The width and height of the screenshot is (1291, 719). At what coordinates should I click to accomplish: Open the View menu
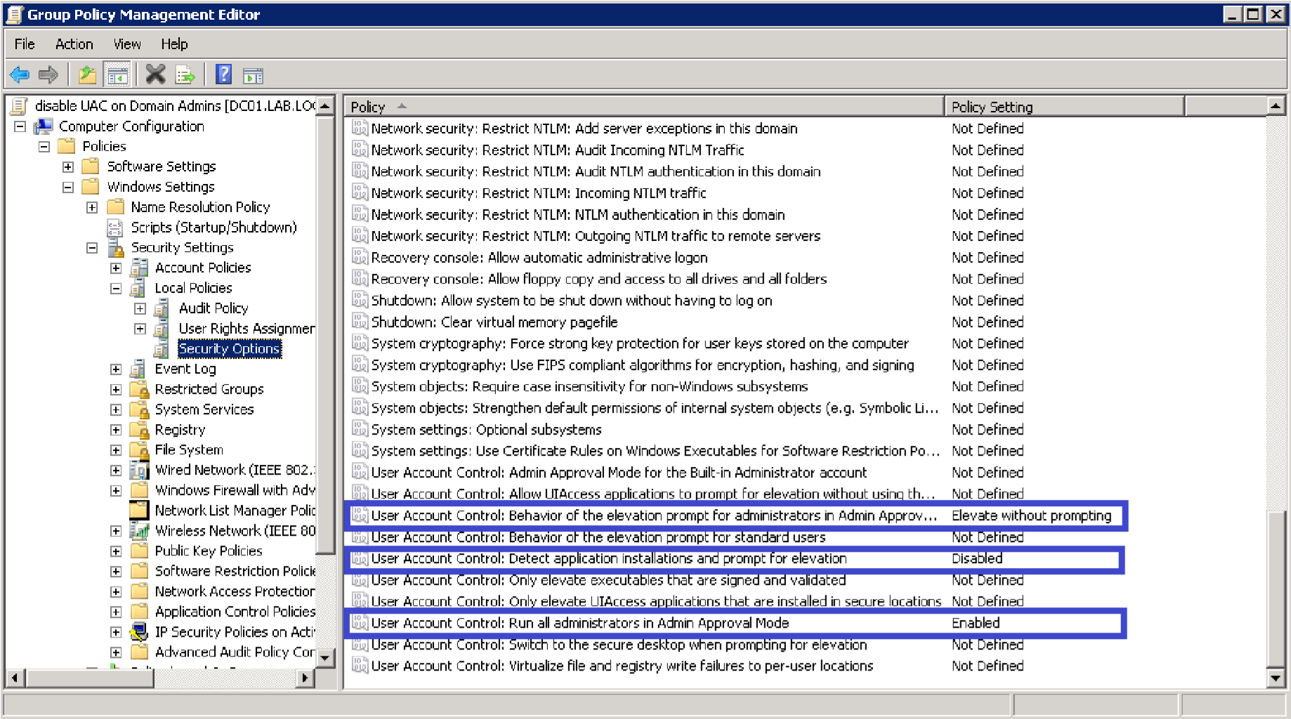pos(127,44)
